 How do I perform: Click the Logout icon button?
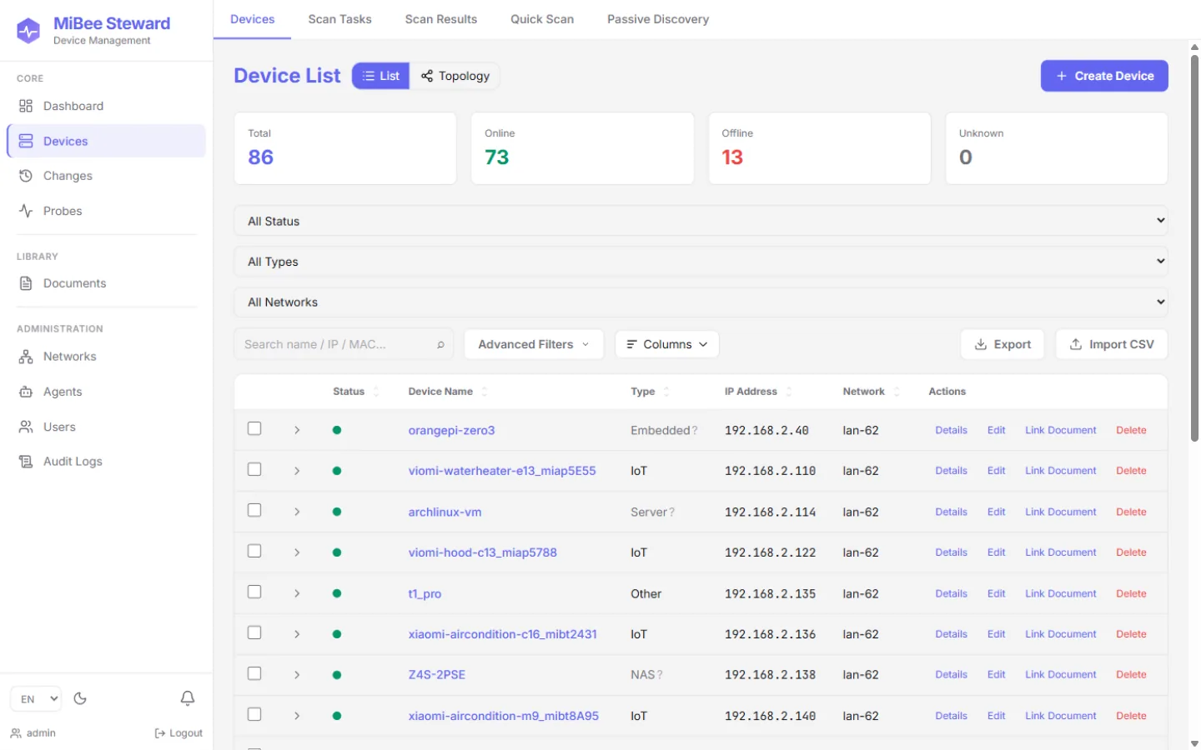point(178,733)
